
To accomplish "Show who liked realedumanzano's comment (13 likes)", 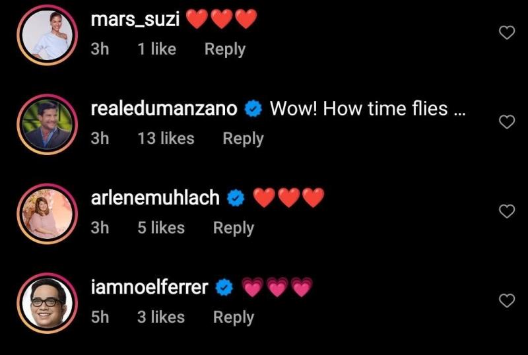I will 166,139.
